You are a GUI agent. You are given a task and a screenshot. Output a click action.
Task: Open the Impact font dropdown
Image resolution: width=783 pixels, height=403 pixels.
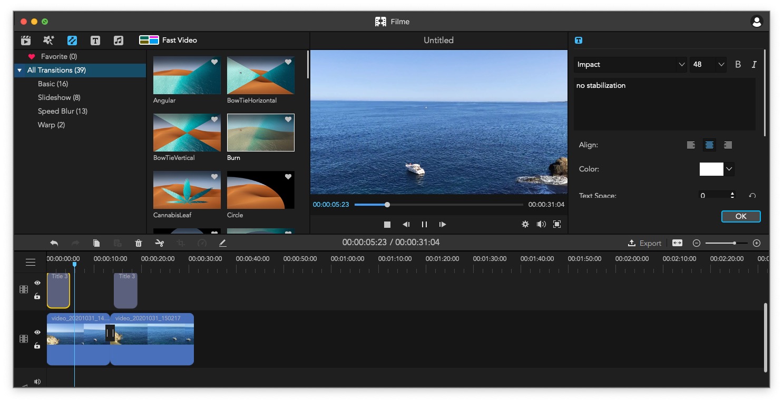point(630,64)
